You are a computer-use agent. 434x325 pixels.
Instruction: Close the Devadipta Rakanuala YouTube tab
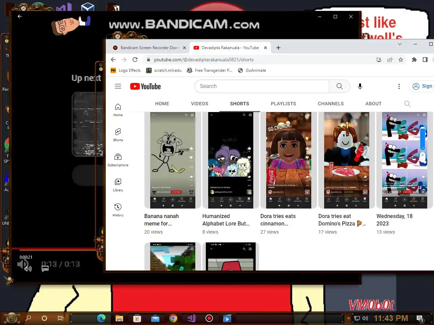[x=265, y=48]
